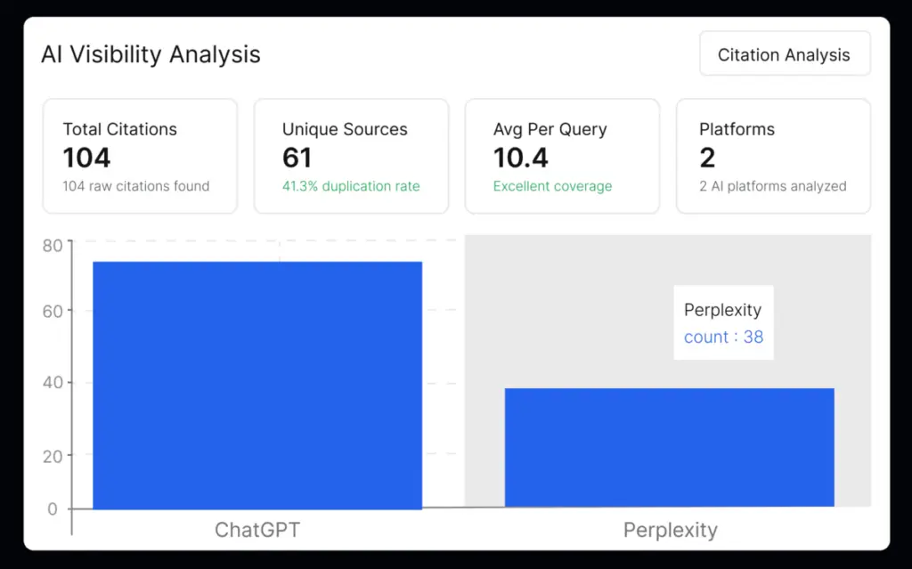912x569 pixels.
Task: Select the Platforms stat card
Action: coord(773,156)
